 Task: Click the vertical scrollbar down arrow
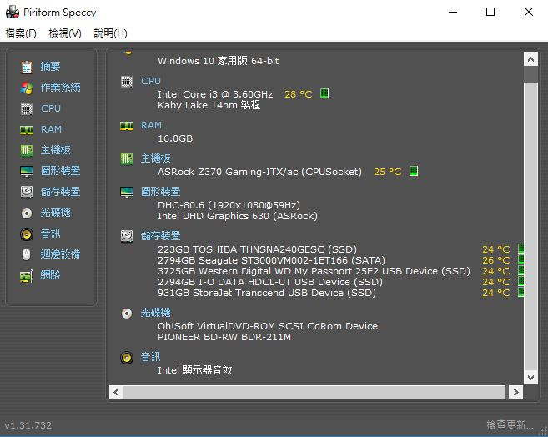tap(530, 377)
